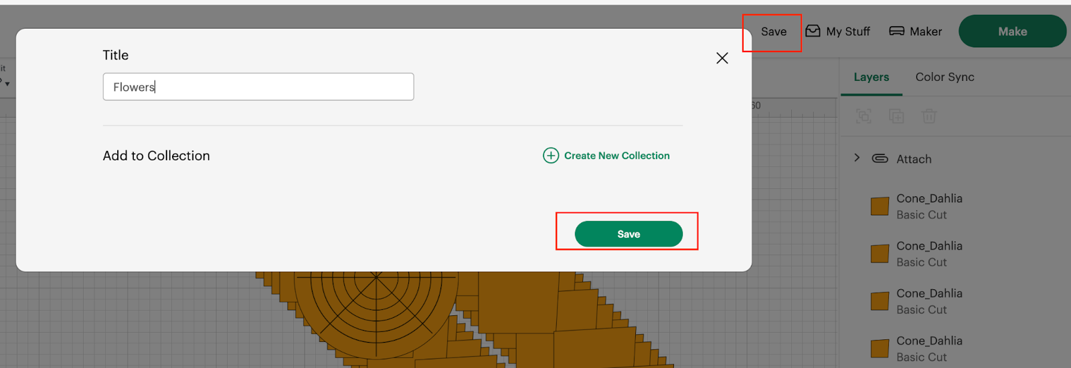This screenshot has width=1071, height=368.
Task: Select the first Cone_Dahlia layer name
Action: [x=929, y=198]
